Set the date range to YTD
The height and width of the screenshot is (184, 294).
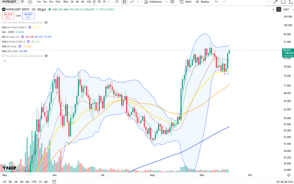click(34, 182)
